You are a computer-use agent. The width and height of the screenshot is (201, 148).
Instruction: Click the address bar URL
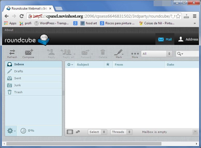(x=104, y=16)
